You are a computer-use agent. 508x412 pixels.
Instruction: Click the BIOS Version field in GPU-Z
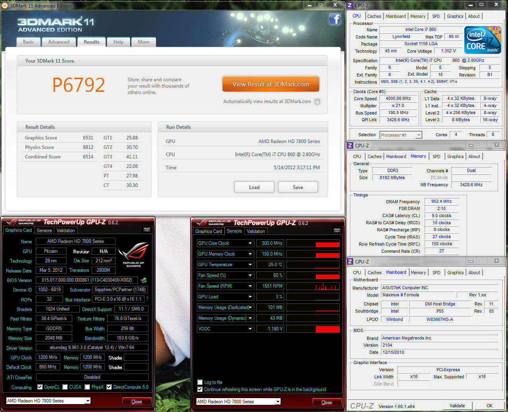pos(87,280)
